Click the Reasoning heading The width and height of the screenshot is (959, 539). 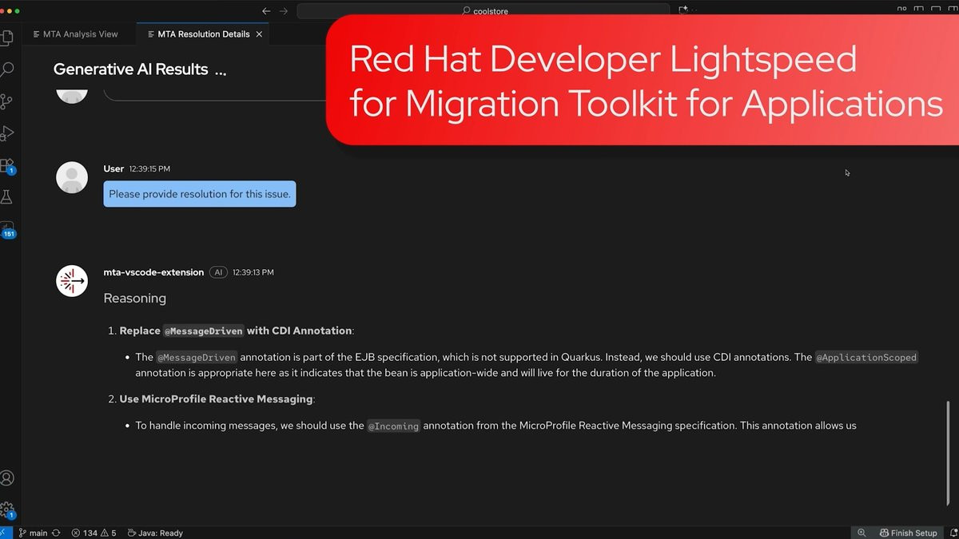[x=135, y=298]
